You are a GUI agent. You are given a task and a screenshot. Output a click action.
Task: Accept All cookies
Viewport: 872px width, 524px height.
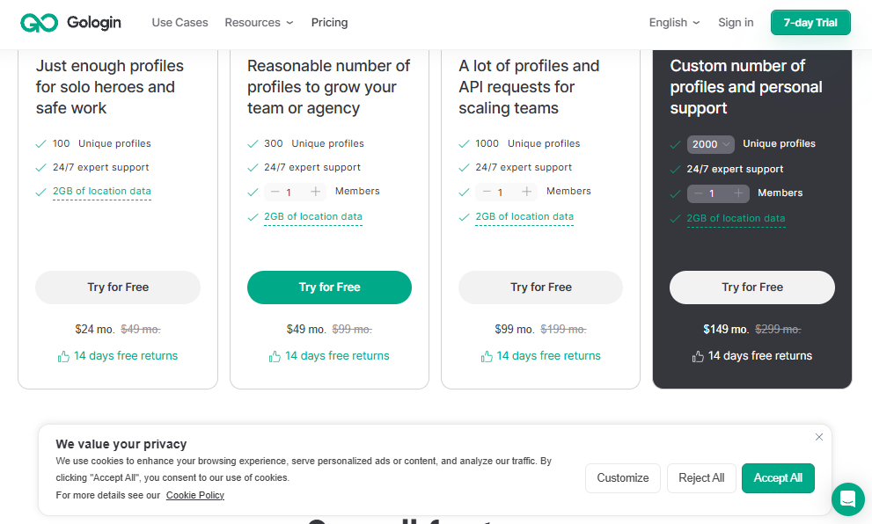point(778,478)
